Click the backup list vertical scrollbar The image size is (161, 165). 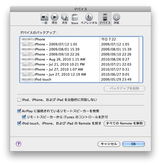click(x=140, y=60)
